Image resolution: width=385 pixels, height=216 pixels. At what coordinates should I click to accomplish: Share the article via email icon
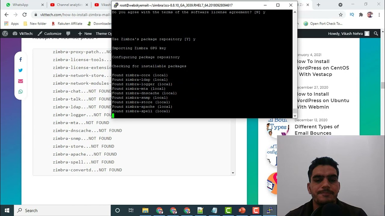[x=20, y=81]
